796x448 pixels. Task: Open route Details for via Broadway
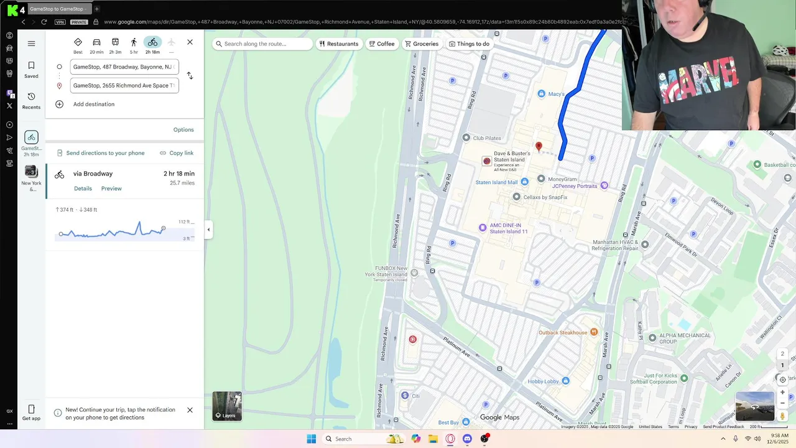(83, 189)
